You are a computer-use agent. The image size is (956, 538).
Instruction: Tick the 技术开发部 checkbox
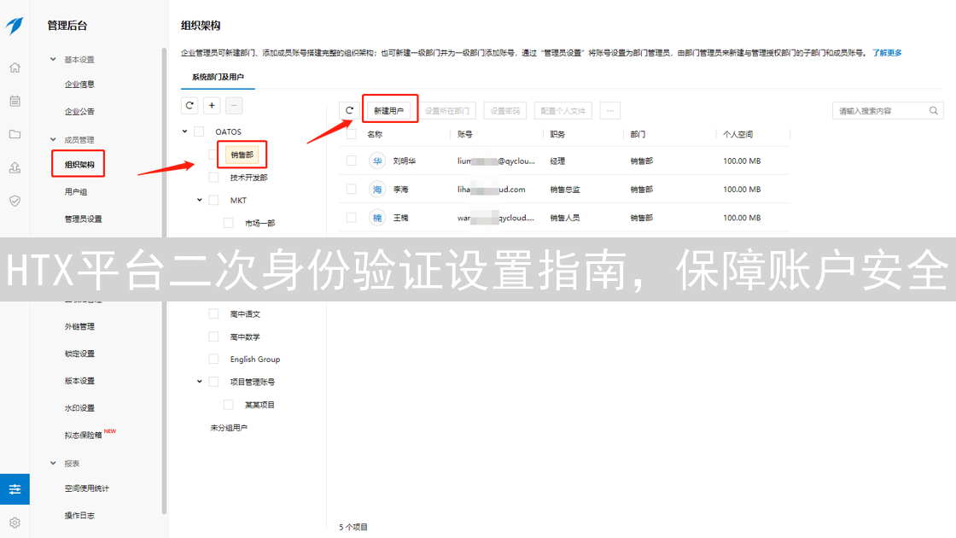(x=213, y=178)
